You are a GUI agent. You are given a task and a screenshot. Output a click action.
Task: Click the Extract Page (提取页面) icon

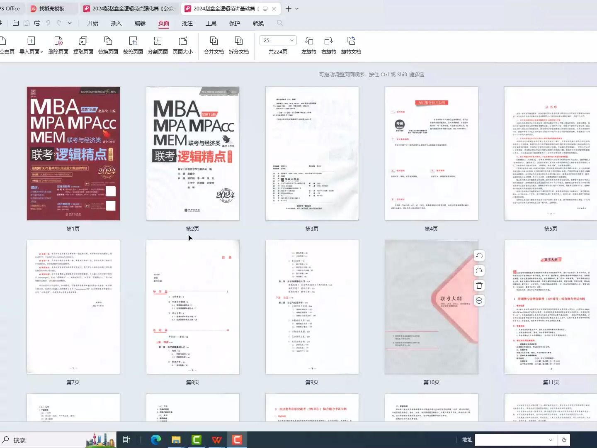point(83,41)
